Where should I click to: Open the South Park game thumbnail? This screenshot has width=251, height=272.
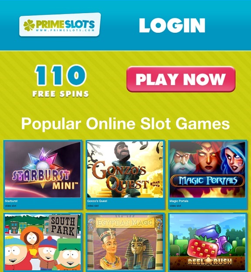43,242
